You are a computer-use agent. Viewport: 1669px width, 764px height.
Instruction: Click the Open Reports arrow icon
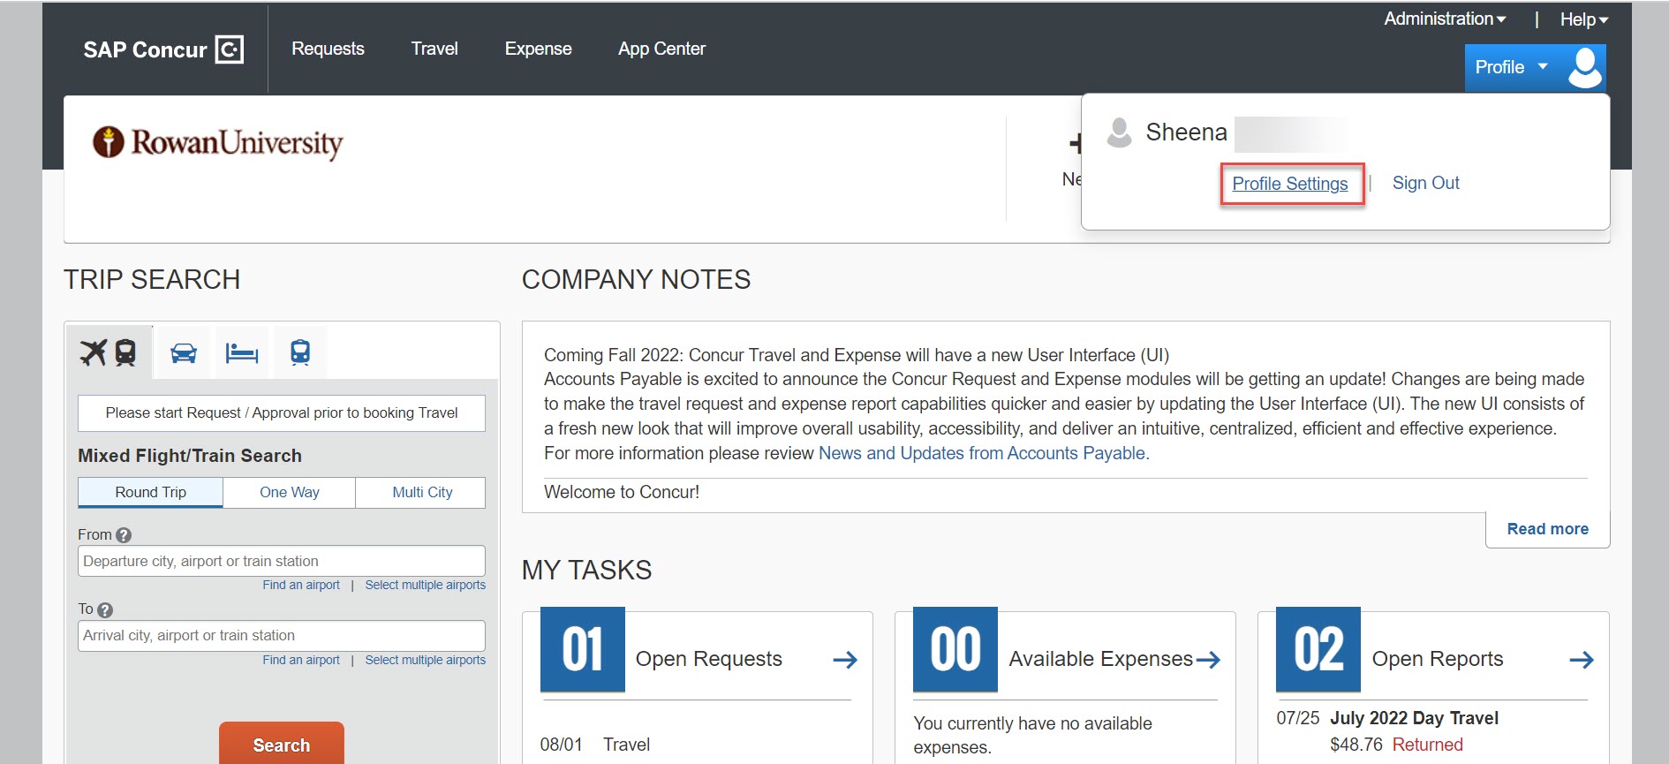(1582, 660)
